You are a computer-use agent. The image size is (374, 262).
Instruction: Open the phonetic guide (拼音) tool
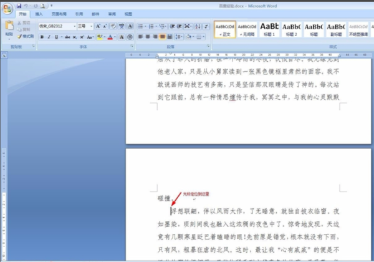click(122, 26)
